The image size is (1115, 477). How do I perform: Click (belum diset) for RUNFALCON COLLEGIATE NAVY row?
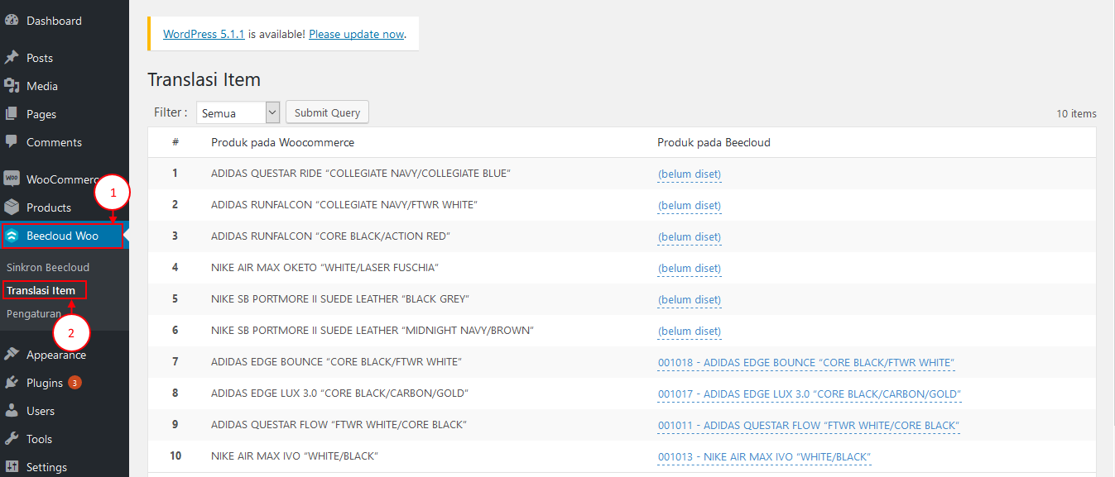point(690,205)
